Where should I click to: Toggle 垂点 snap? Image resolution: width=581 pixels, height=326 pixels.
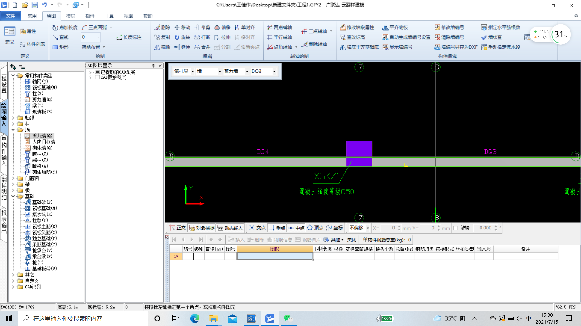coord(277,228)
